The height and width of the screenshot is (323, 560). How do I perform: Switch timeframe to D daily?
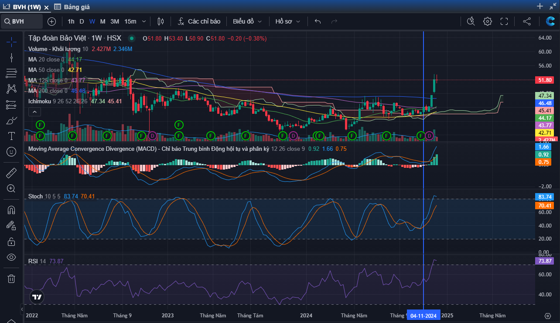tap(82, 21)
